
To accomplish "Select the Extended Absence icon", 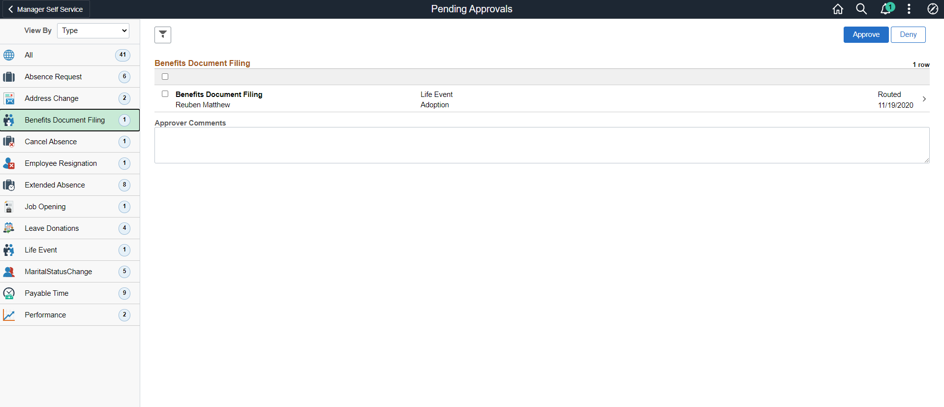I will pyautogui.click(x=9, y=185).
